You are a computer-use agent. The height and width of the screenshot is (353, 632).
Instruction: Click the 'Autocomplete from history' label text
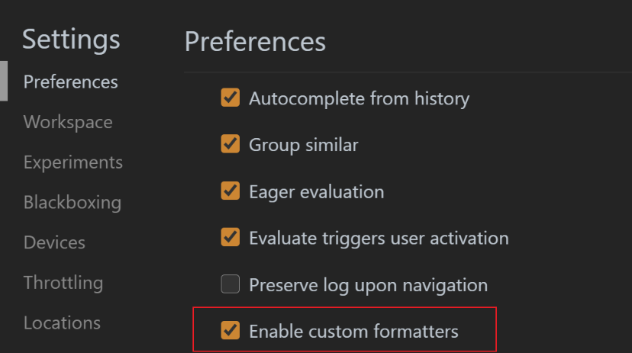pos(360,99)
